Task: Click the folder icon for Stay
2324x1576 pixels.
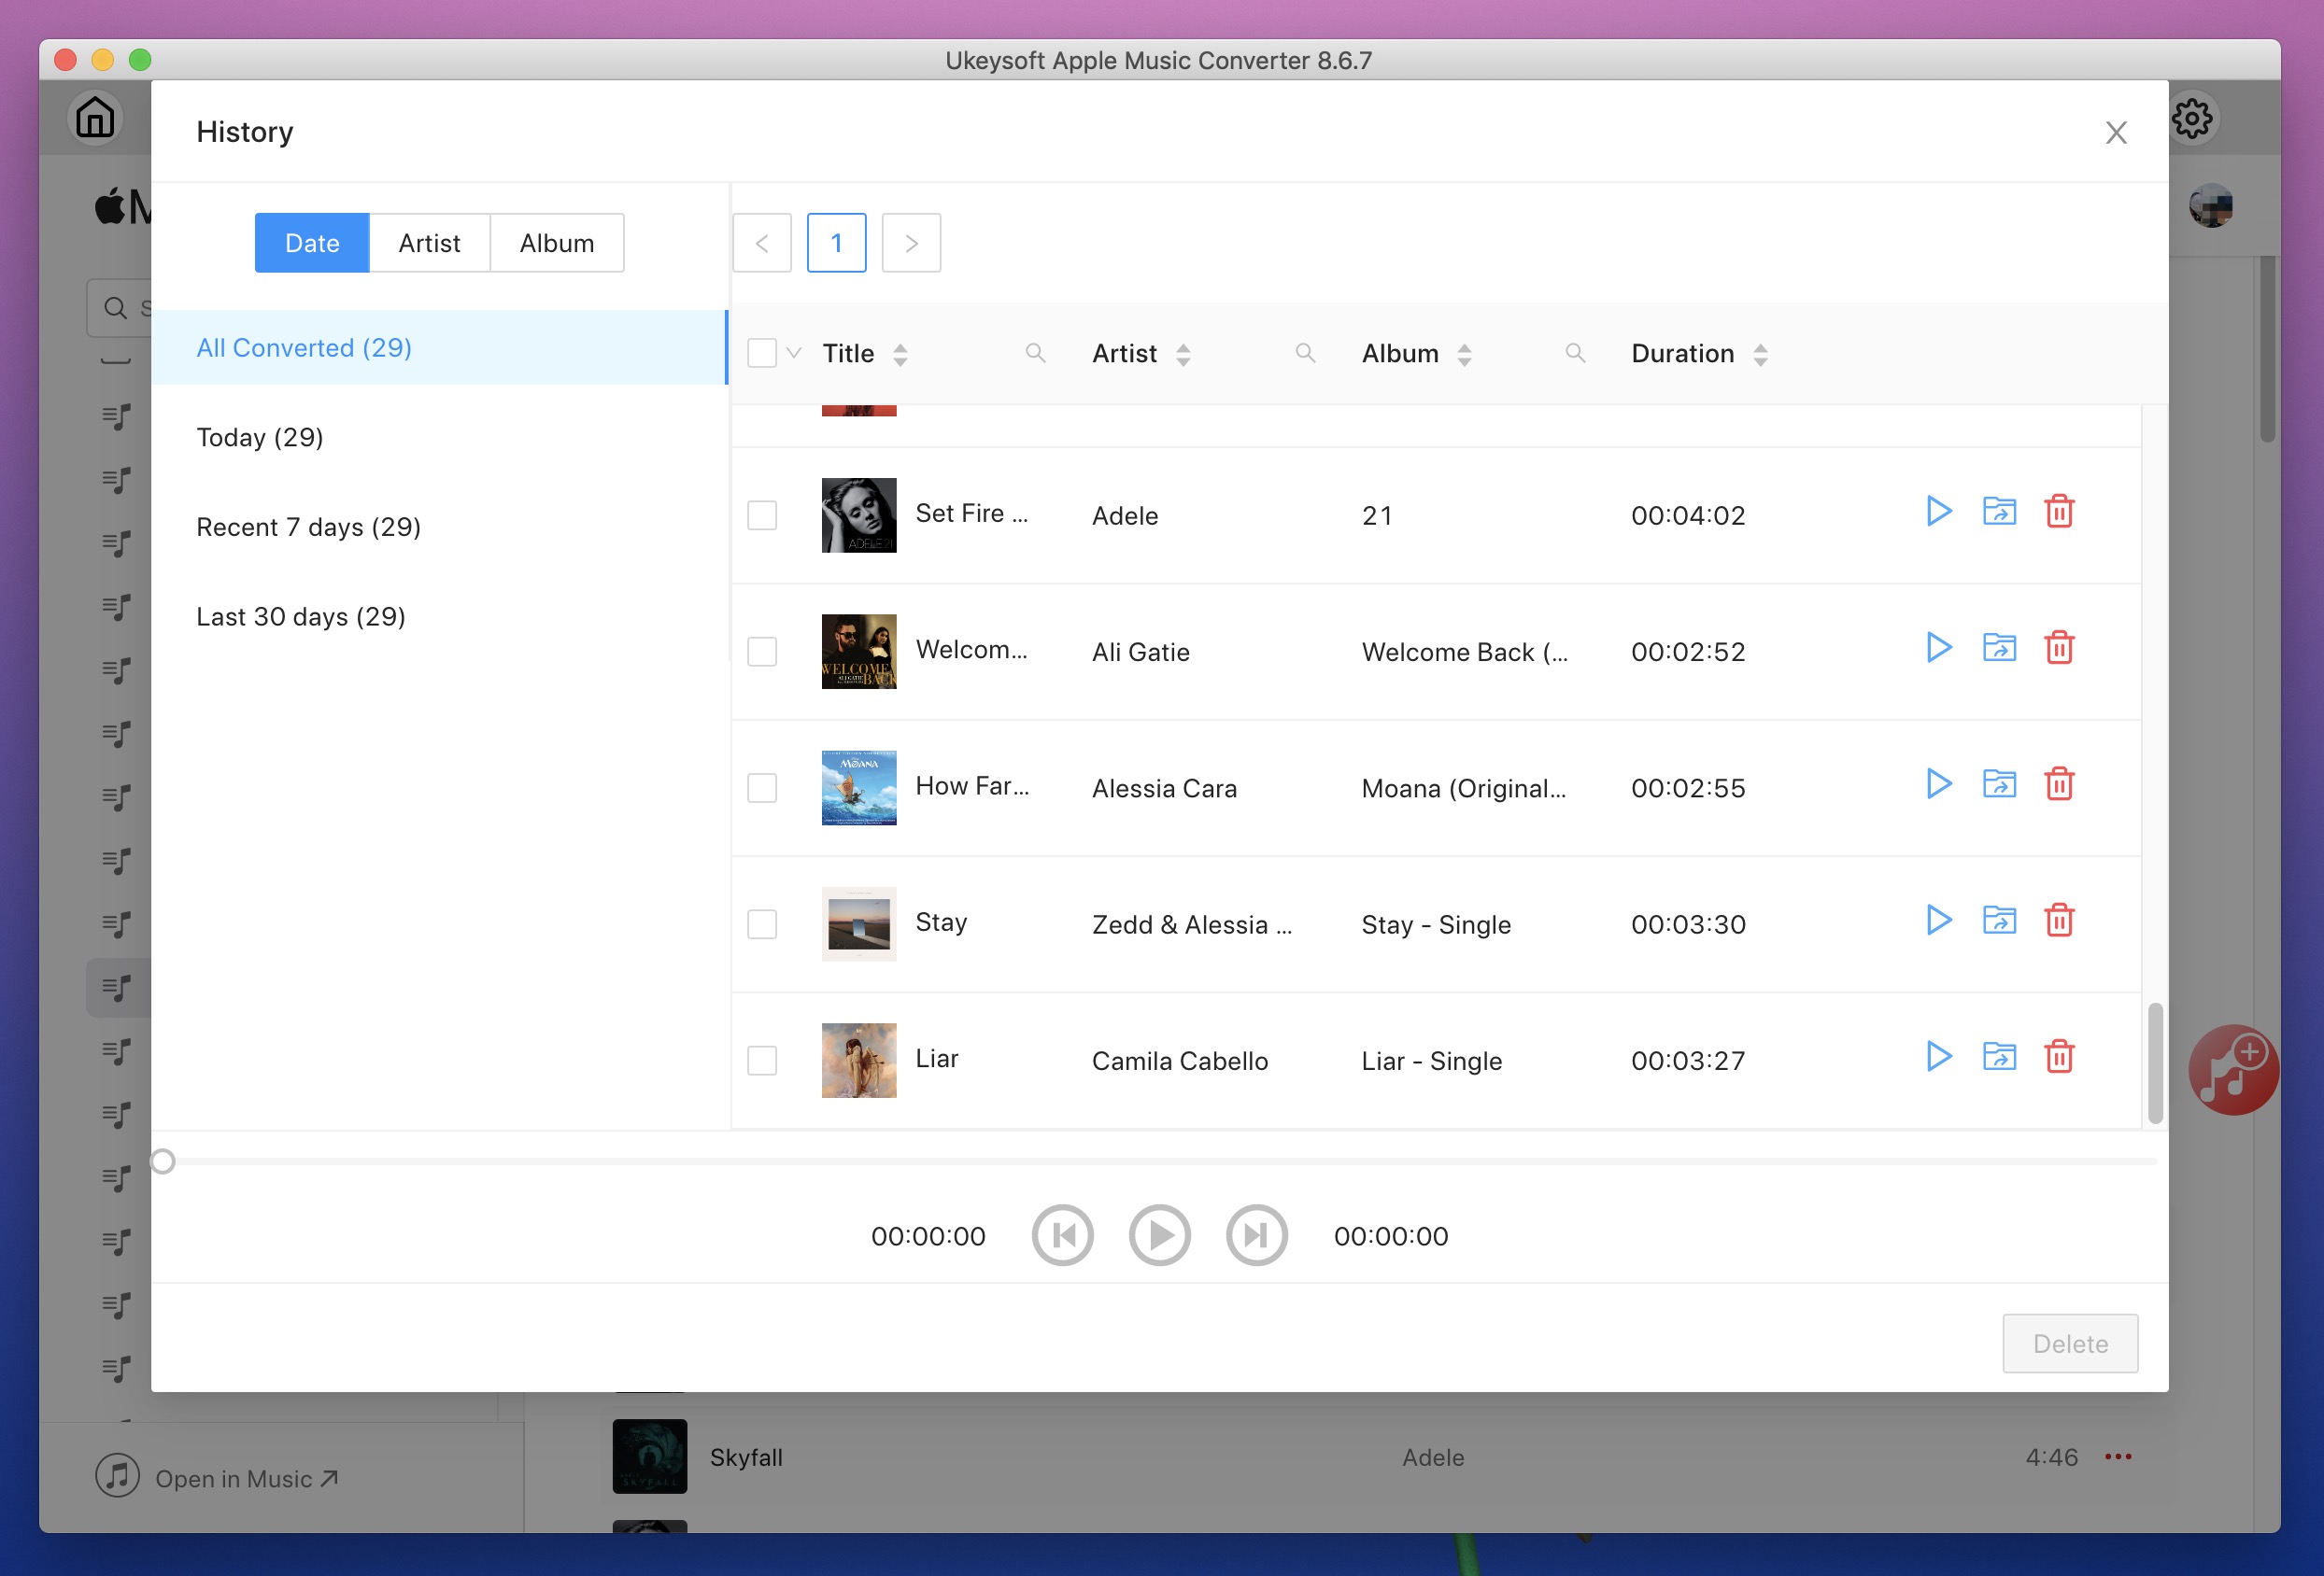Action: tap(1999, 922)
